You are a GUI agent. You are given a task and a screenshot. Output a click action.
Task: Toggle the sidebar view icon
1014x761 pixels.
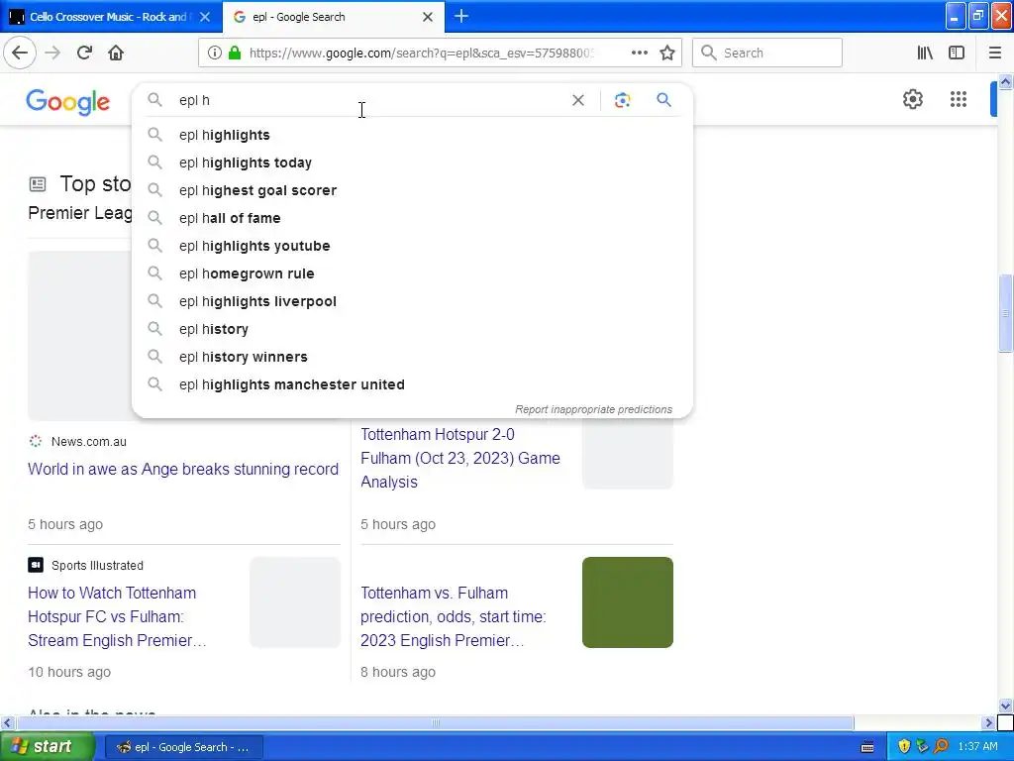point(957,53)
